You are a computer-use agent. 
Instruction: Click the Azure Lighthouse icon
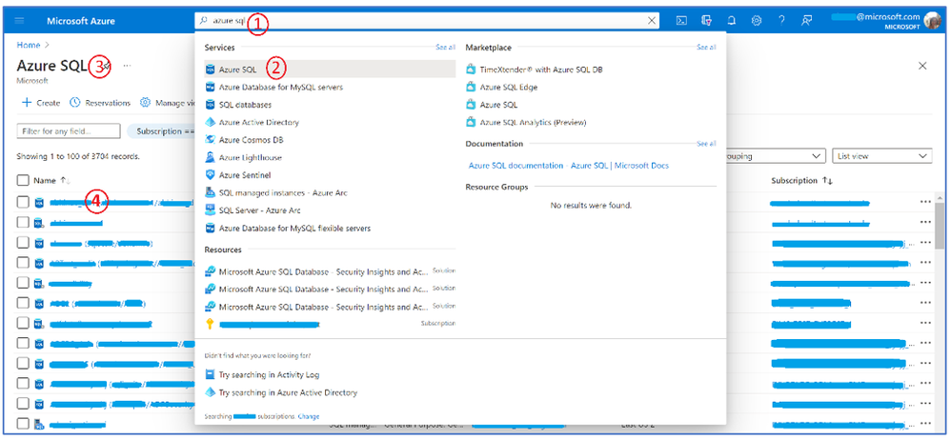click(211, 157)
